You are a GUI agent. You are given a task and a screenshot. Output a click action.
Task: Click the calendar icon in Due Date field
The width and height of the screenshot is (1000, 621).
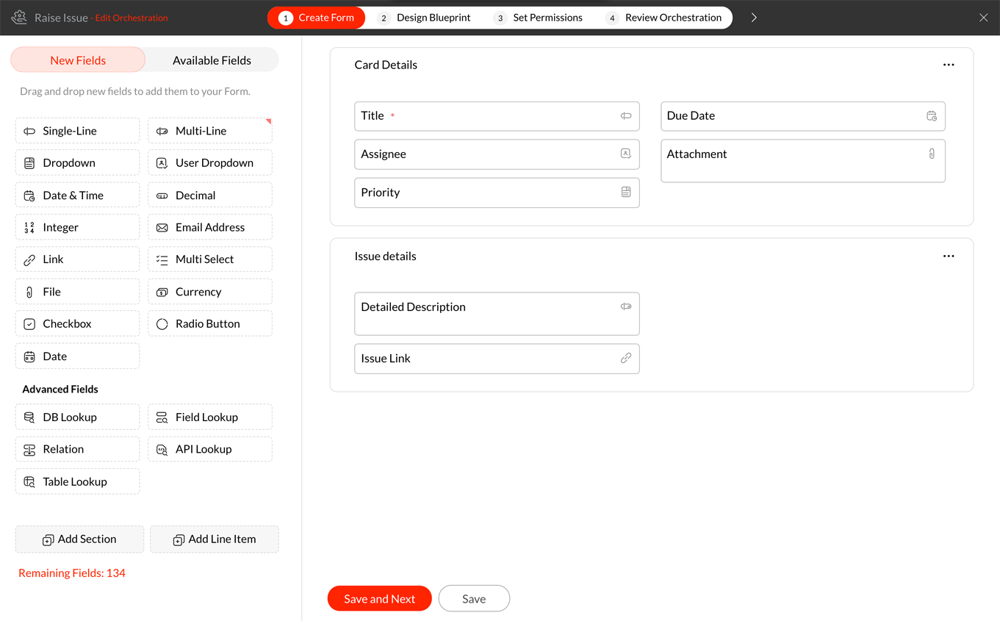coord(932,116)
